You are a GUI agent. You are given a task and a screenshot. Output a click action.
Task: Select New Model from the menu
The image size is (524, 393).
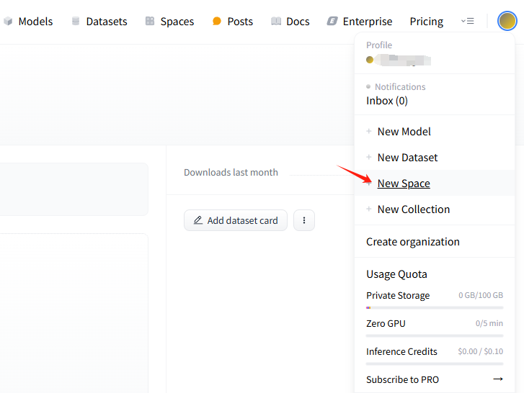coord(404,132)
